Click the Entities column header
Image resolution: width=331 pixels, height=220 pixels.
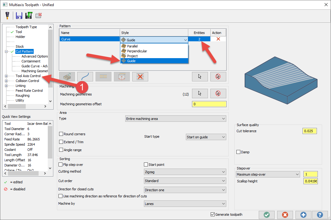point(199,33)
